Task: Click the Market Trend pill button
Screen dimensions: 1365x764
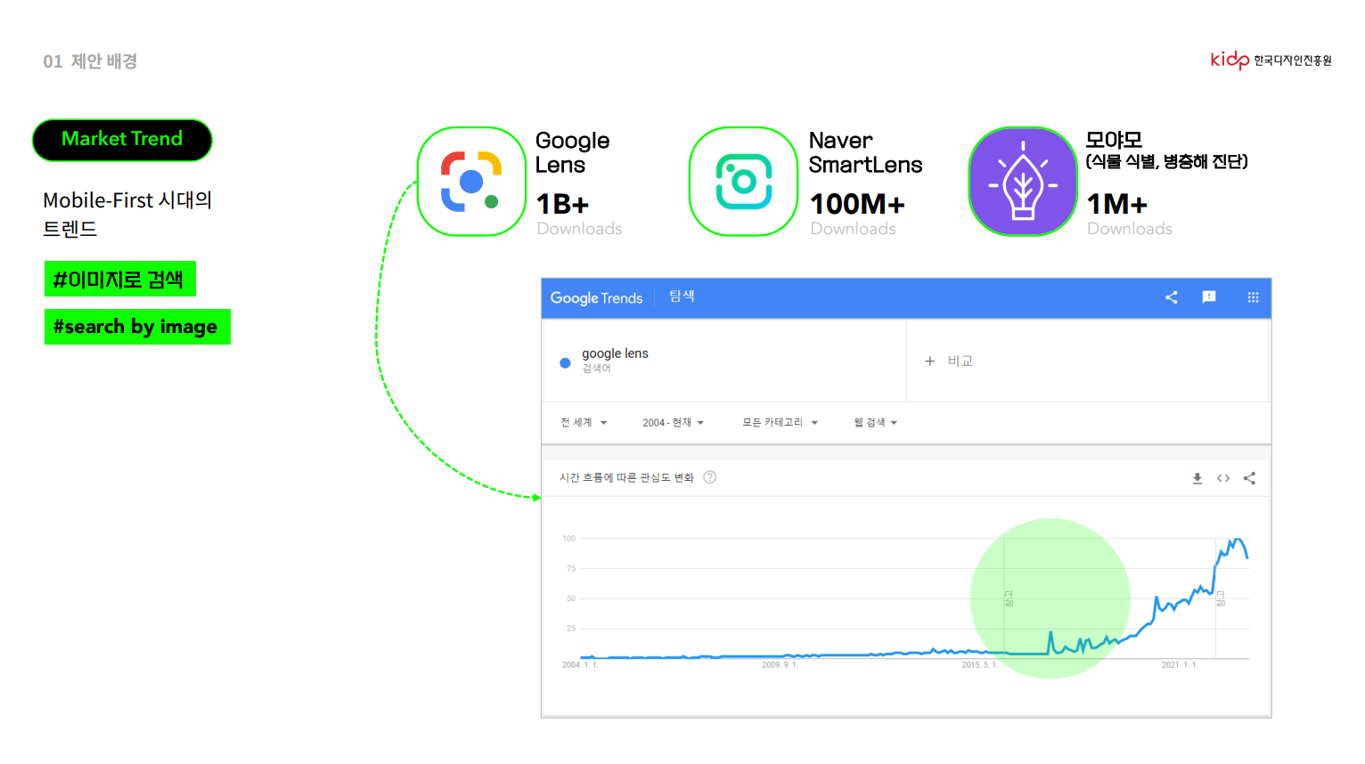Action: pos(122,140)
